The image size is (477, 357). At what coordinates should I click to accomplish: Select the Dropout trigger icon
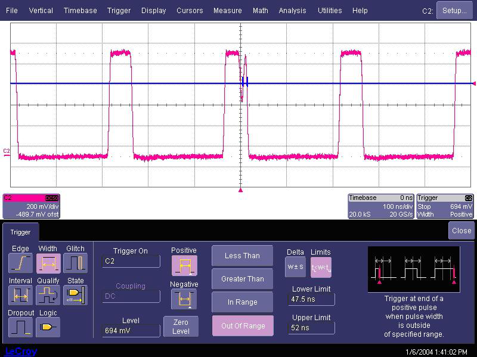point(20,327)
